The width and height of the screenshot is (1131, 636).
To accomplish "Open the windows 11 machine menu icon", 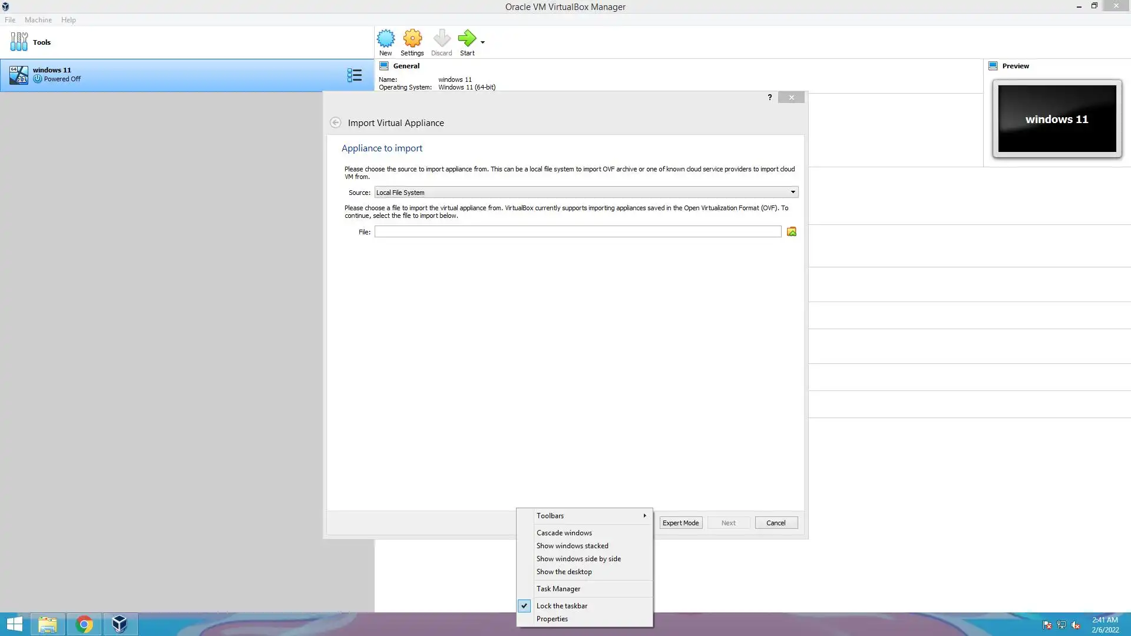I will [x=354, y=75].
